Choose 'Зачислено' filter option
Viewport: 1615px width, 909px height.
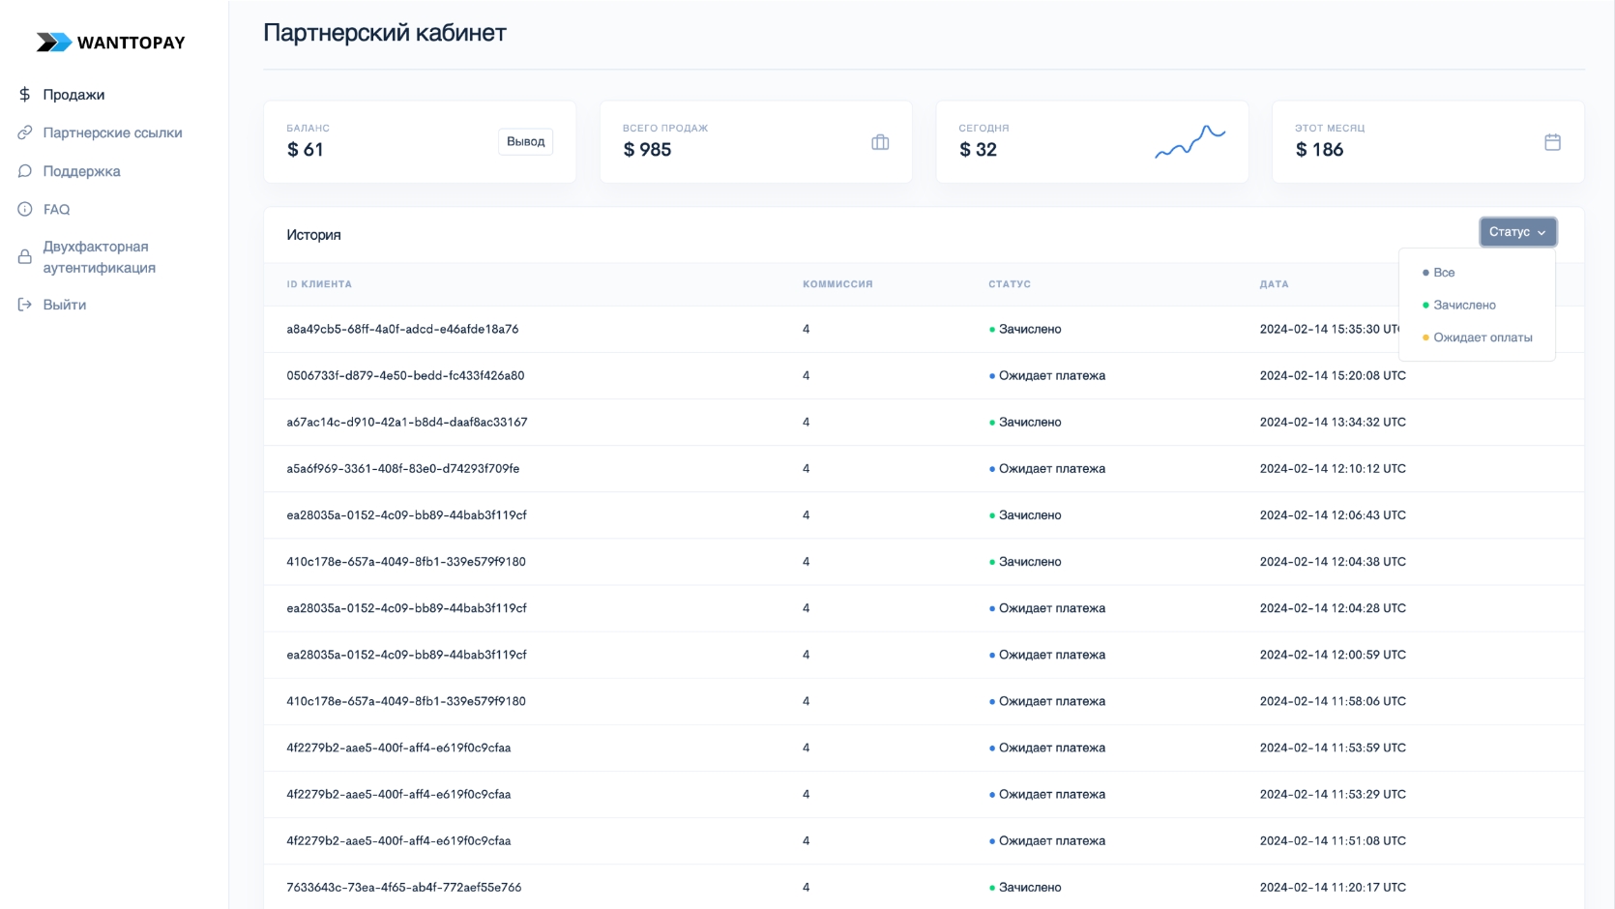tap(1464, 305)
